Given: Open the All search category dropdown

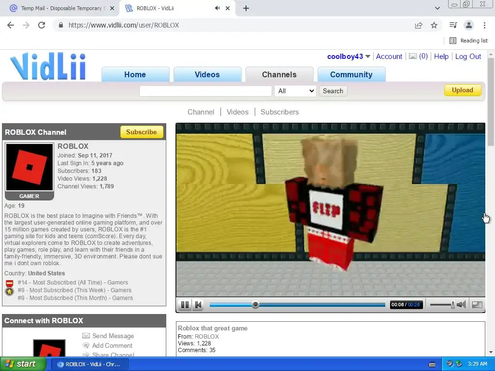Looking at the screenshot, I should [x=295, y=91].
